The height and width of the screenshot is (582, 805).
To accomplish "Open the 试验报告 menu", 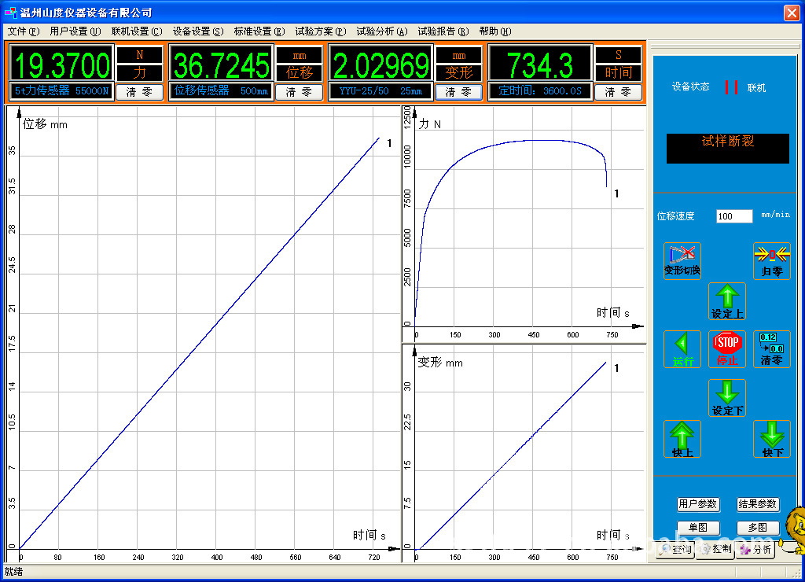I will click(x=443, y=31).
